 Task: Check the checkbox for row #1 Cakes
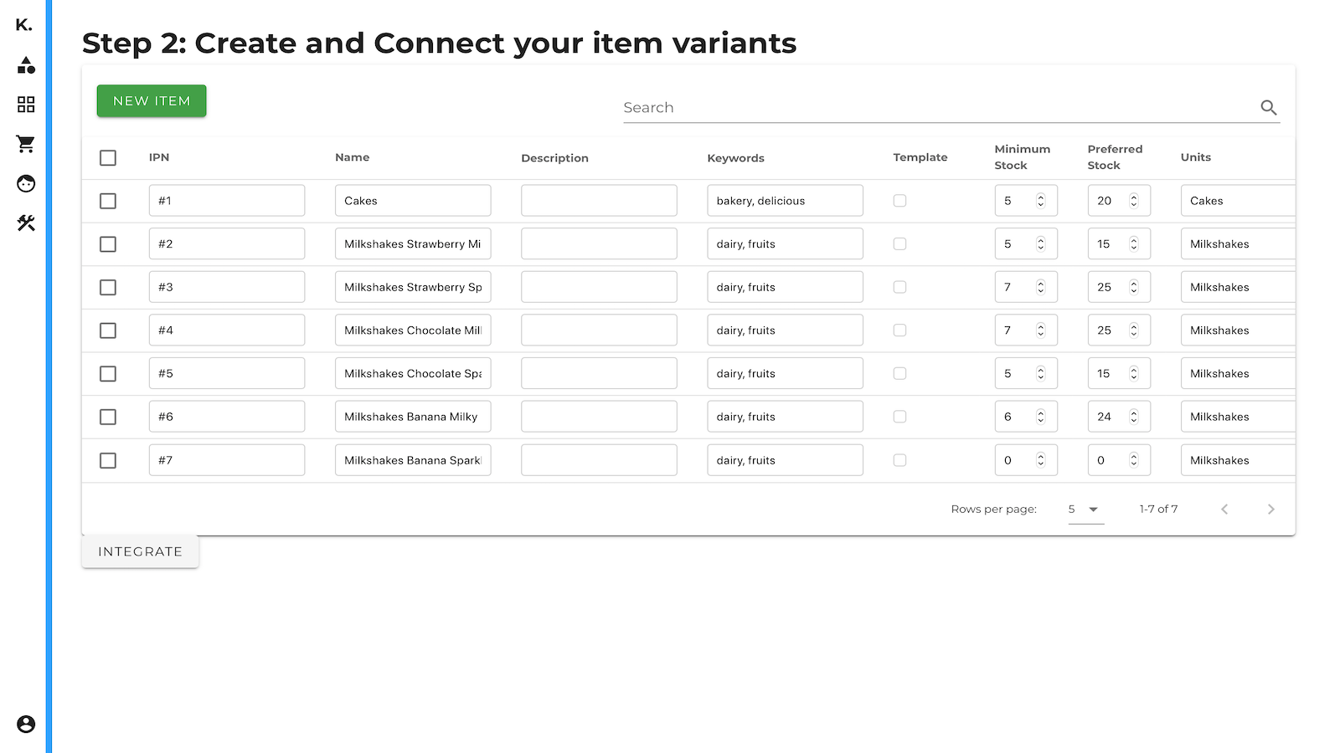tap(107, 201)
